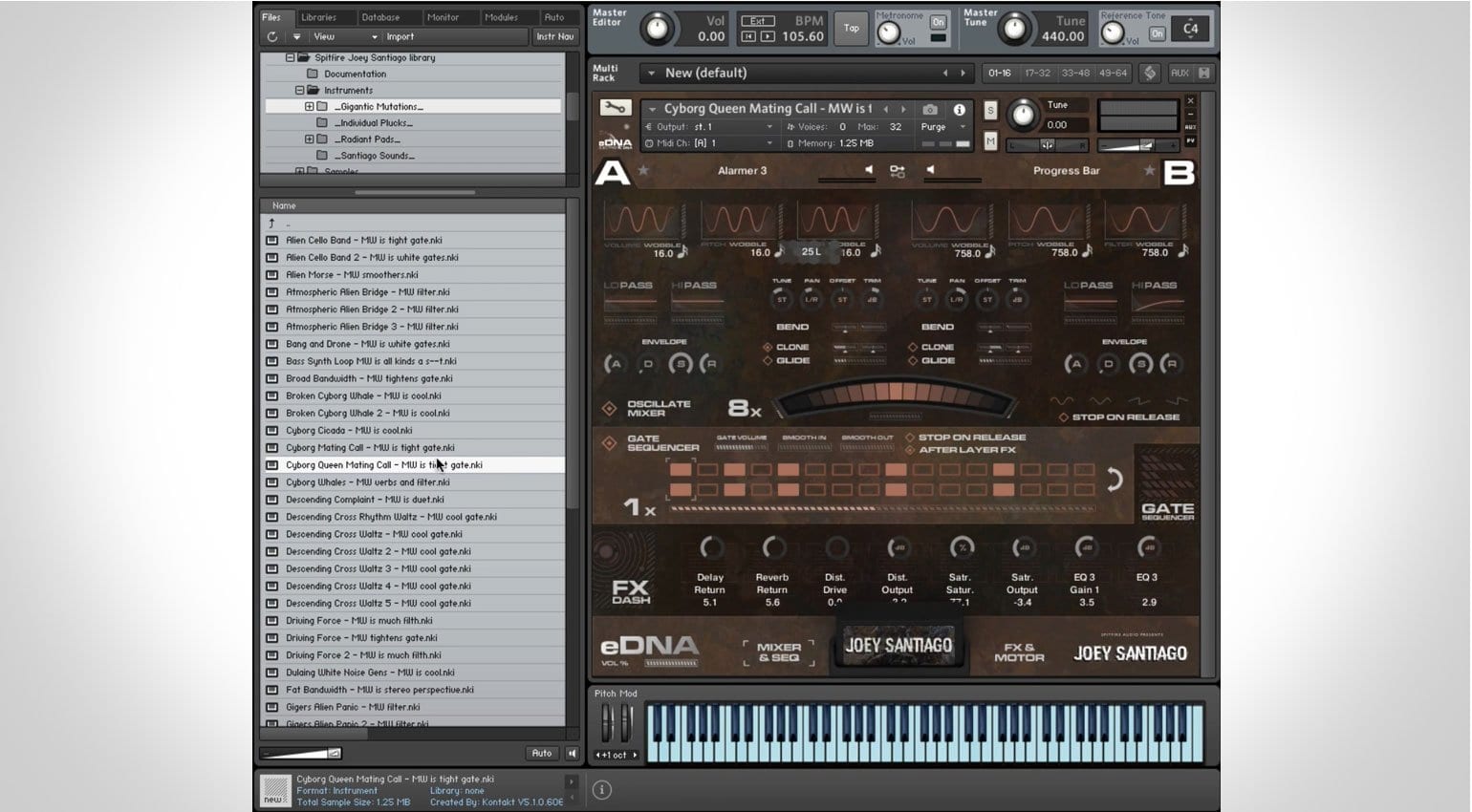Image resolution: width=1472 pixels, height=812 pixels.
Task: Toggle Oscillate Mixer diamond switch
Action: point(609,409)
